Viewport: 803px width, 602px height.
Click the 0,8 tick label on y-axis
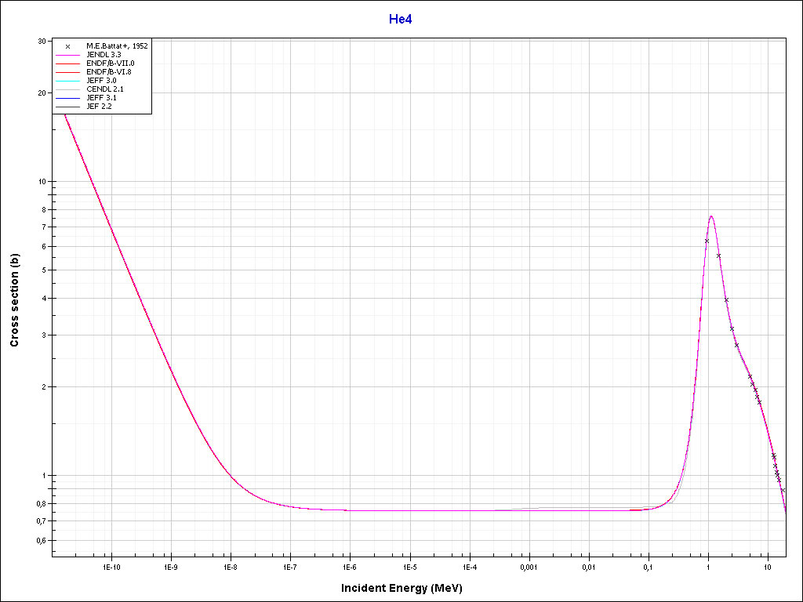[x=40, y=503]
